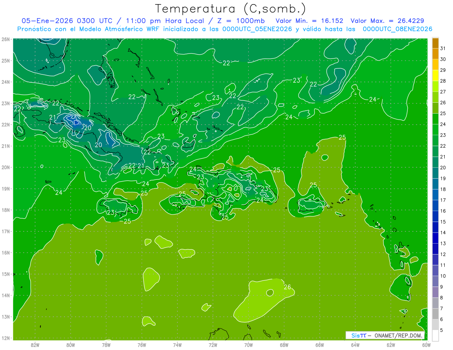453x350 pixels.
Task: Click legend scale value 12
Action: coord(443,254)
